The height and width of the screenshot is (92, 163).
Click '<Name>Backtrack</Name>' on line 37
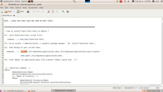pos(23,72)
